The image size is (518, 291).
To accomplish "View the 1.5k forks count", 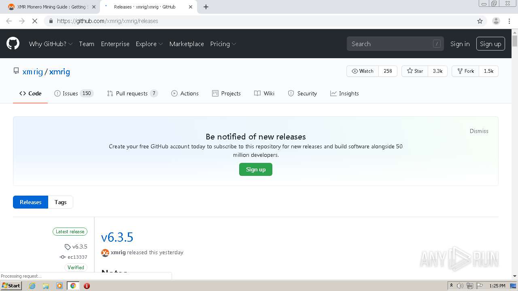I will [x=488, y=71].
